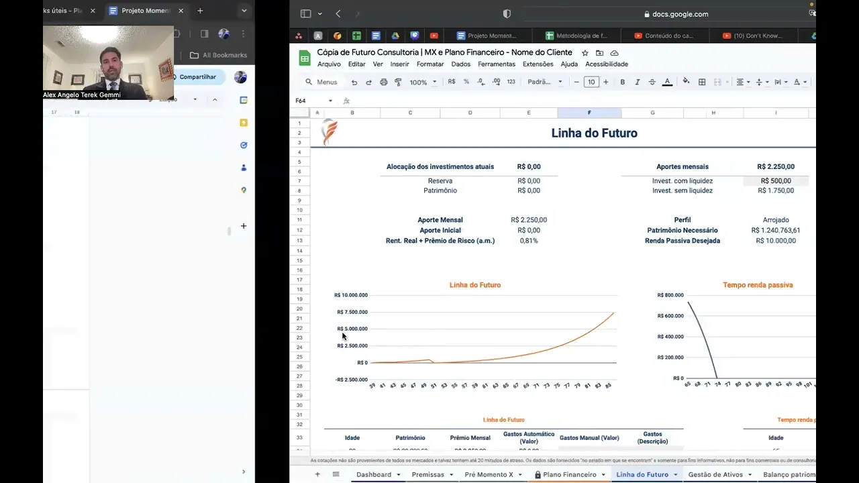Select the paint format tool
This screenshot has height=483, width=859.
click(398, 82)
